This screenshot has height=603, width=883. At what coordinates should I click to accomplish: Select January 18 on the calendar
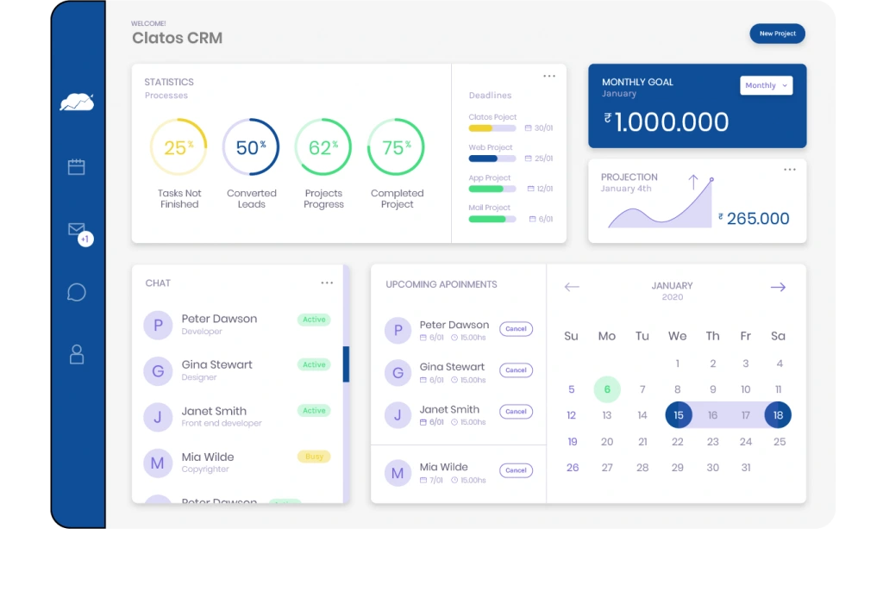[778, 414]
